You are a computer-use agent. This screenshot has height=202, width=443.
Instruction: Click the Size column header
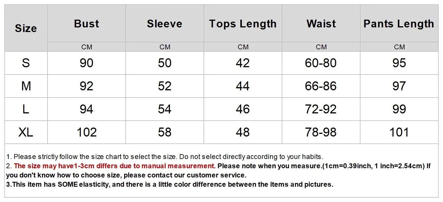(x=26, y=28)
